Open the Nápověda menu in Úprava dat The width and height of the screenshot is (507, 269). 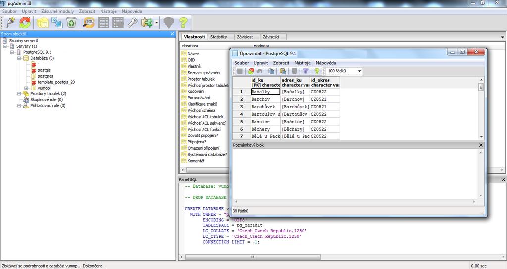pyautogui.click(x=326, y=63)
